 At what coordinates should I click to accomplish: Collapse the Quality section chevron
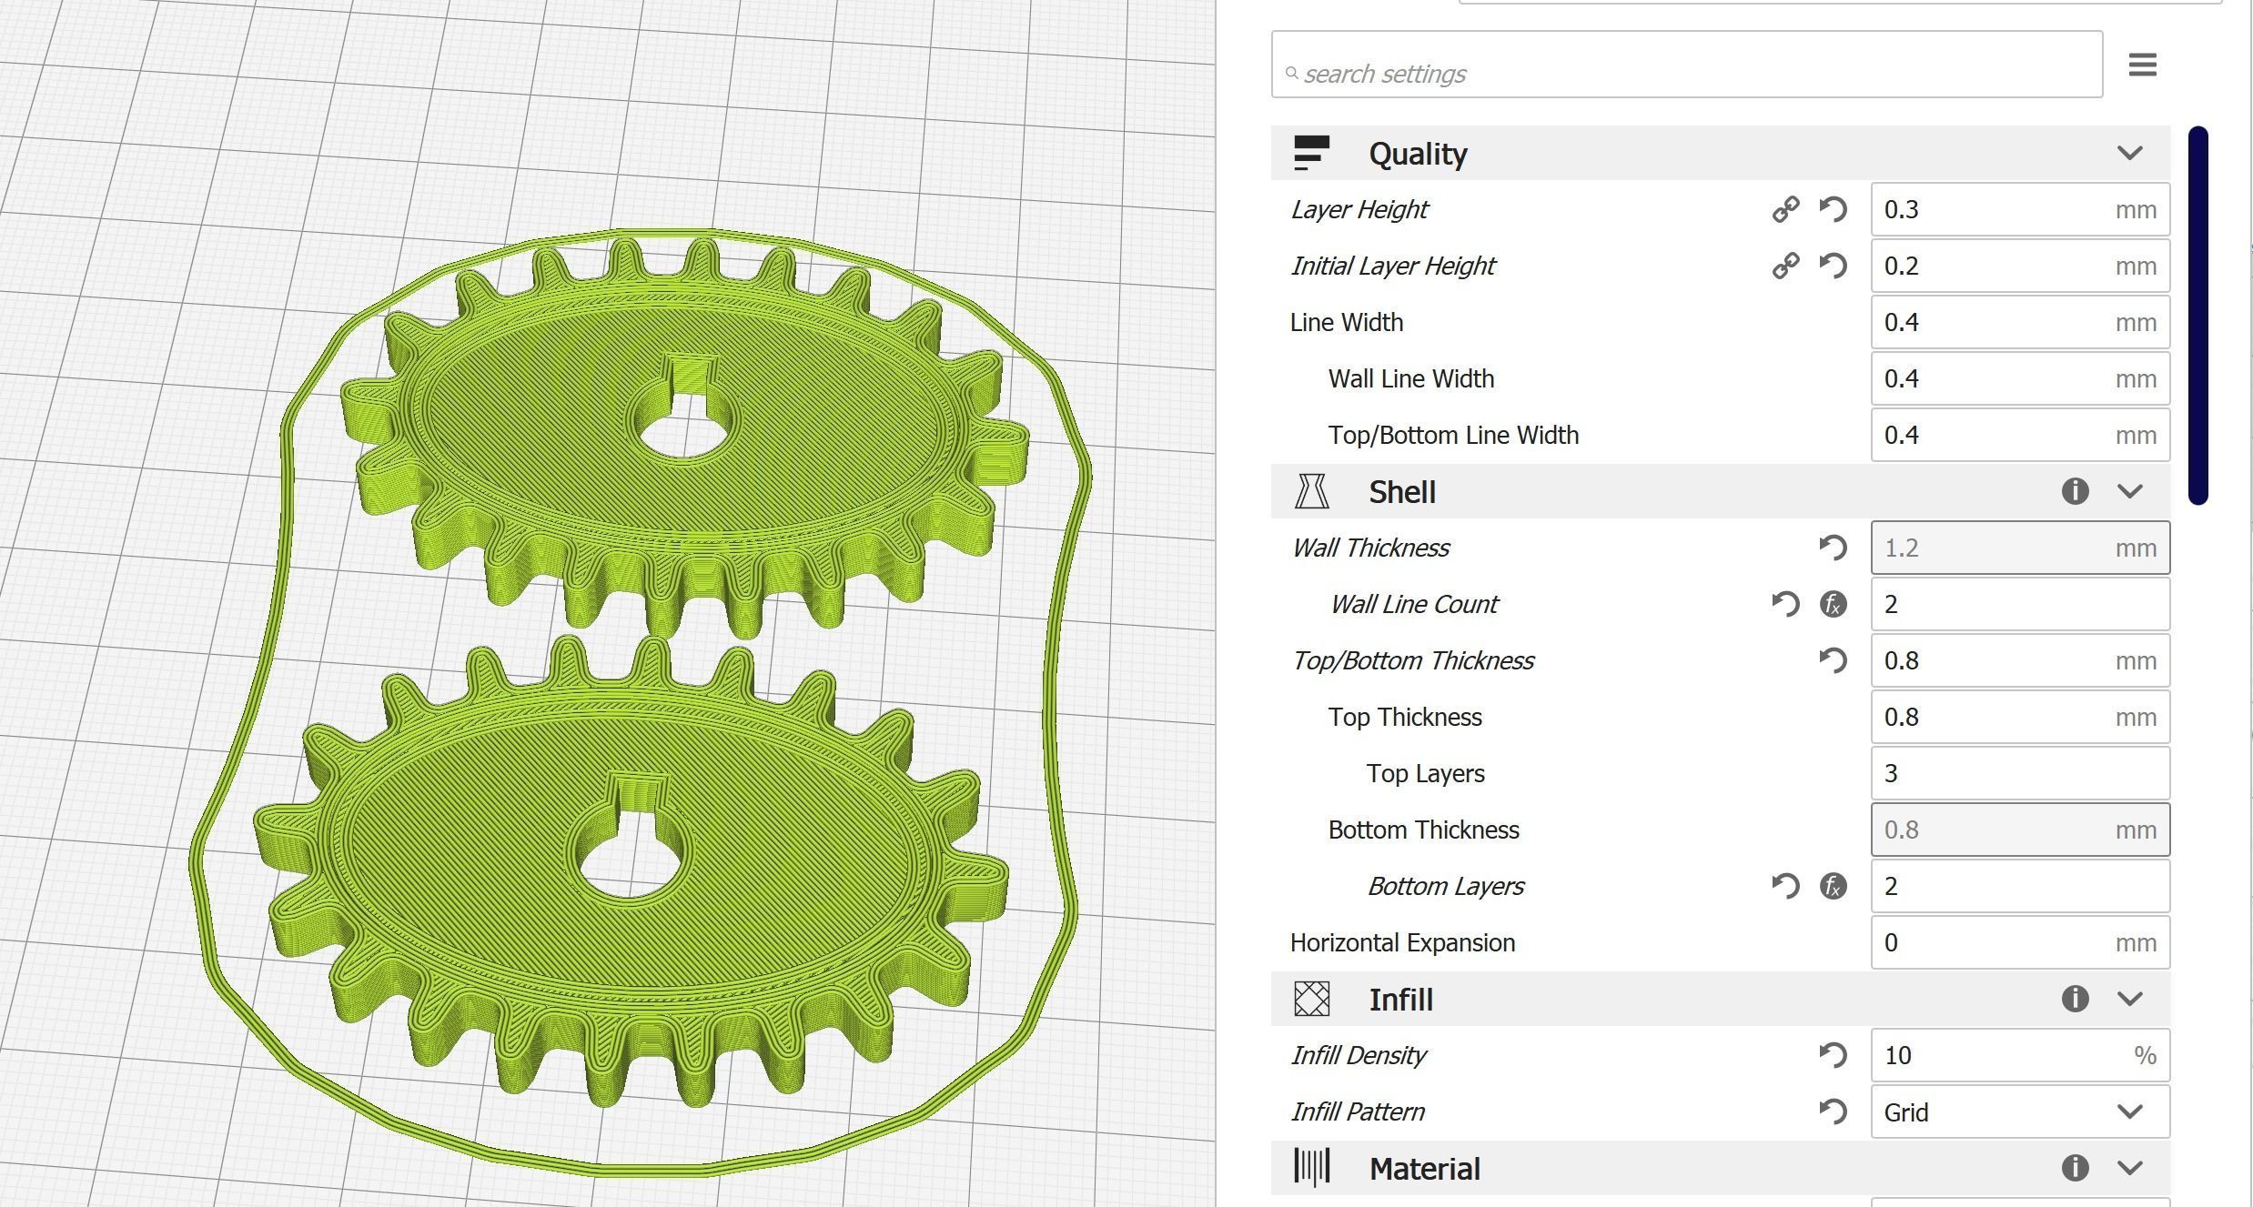pos(2129,153)
